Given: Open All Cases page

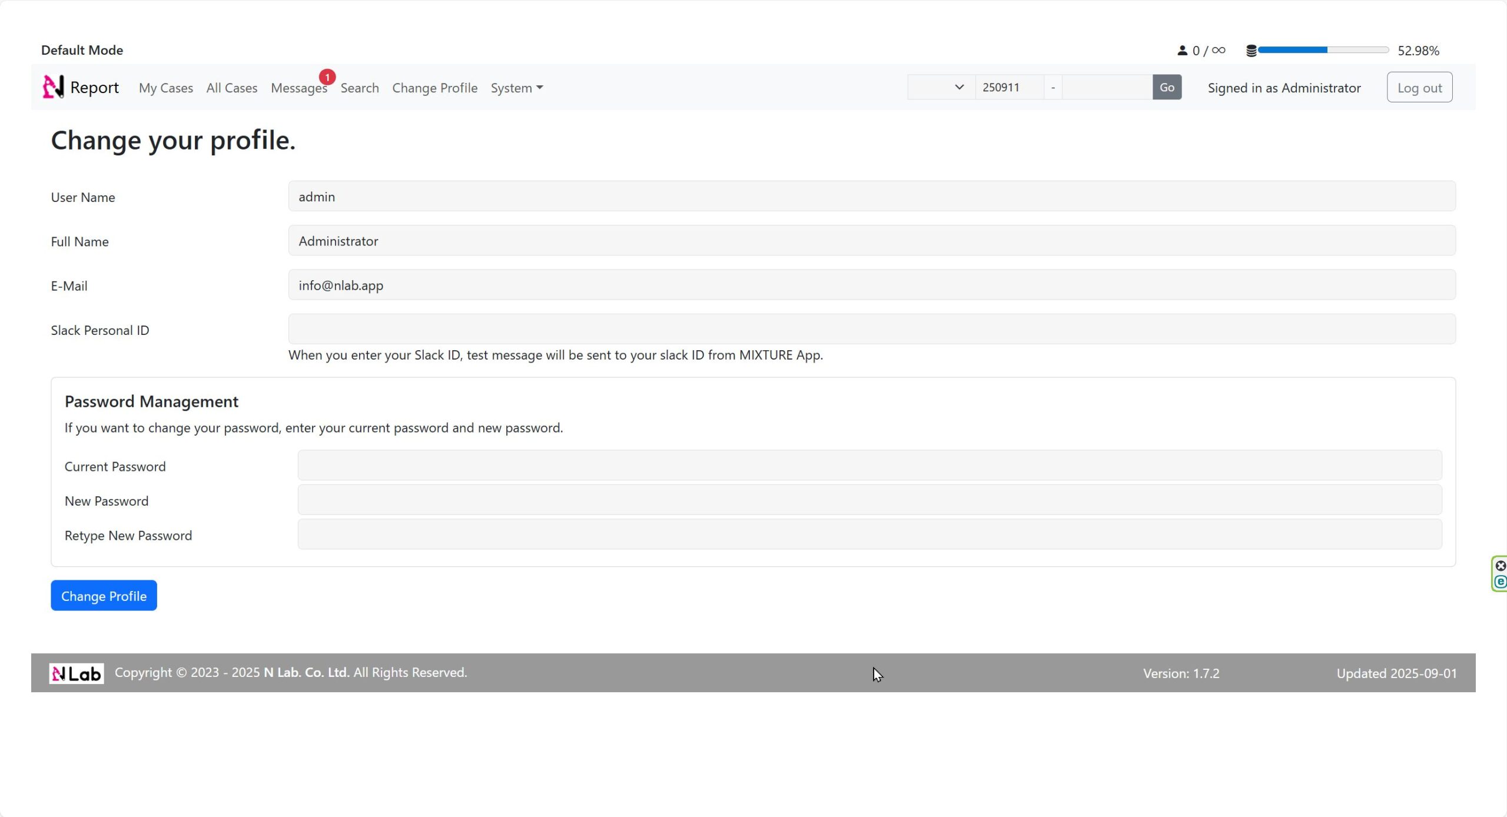Looking at the screenshot, I should [x=232, y=88].
